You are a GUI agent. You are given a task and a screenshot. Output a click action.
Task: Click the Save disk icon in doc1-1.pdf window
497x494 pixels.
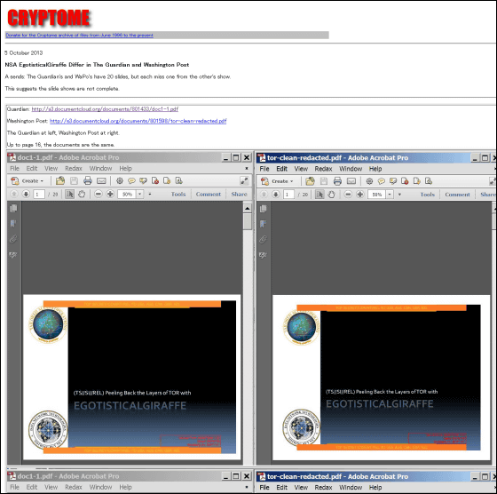[75, 181]
